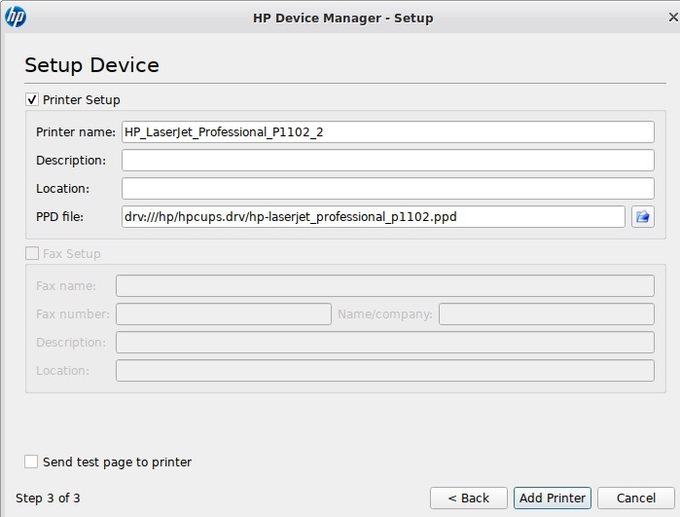Click the HP logo icon in title bar

pyautogui.click(x=16, y=18)
